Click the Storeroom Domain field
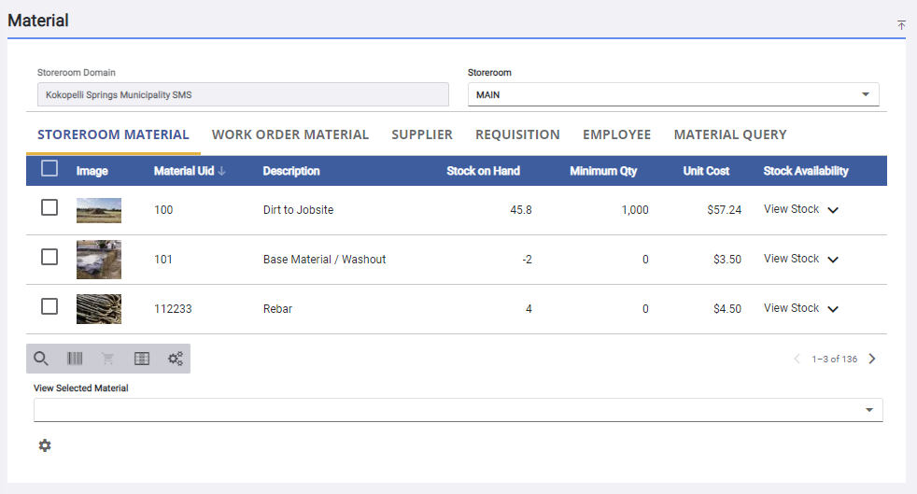Image resolution: width=917 pixels, height=494 pixels. (x=243, y=94)
